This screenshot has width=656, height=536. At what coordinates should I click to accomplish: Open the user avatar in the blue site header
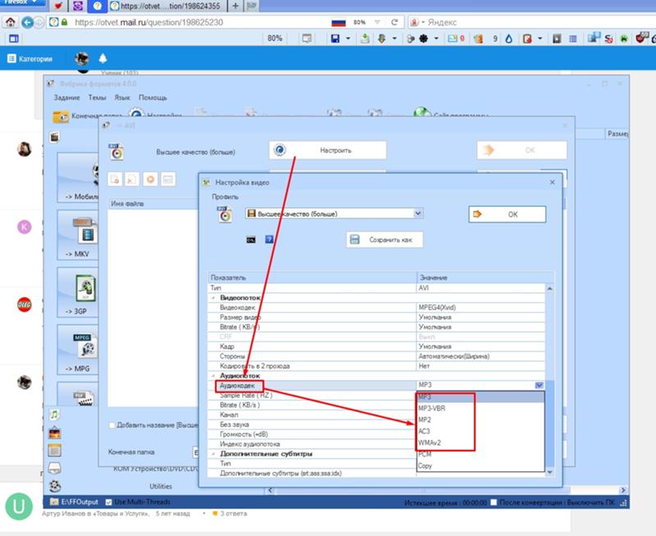click(81, 58)
